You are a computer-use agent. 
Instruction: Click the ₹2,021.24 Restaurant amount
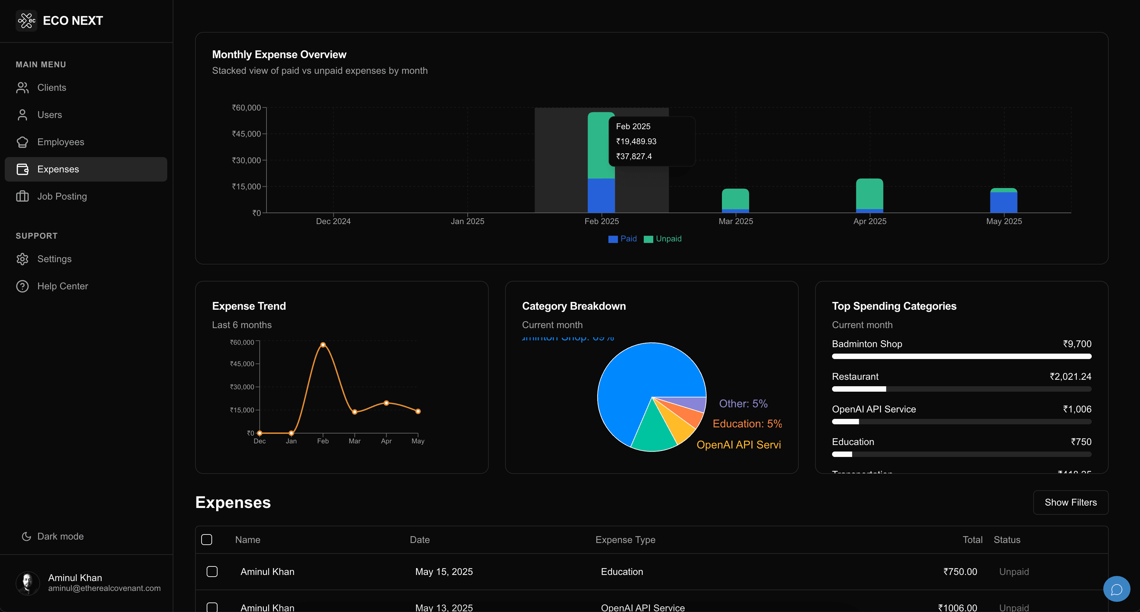point(1070,376)
